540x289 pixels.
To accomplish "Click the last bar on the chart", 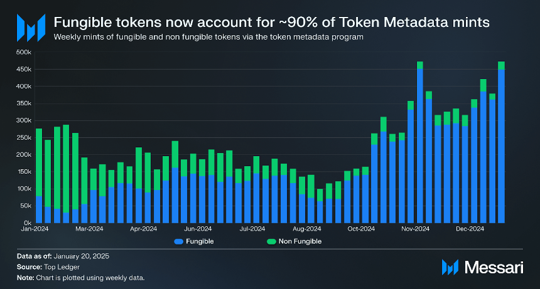I will [502, 142].
